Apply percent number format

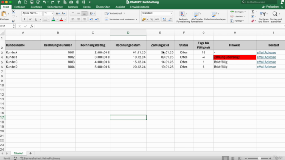(x=151, y=20)
